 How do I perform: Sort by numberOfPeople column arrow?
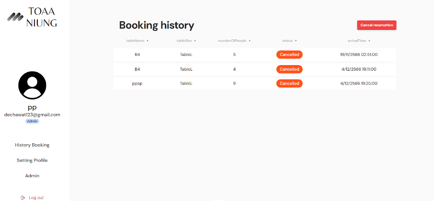coord(250,41)
